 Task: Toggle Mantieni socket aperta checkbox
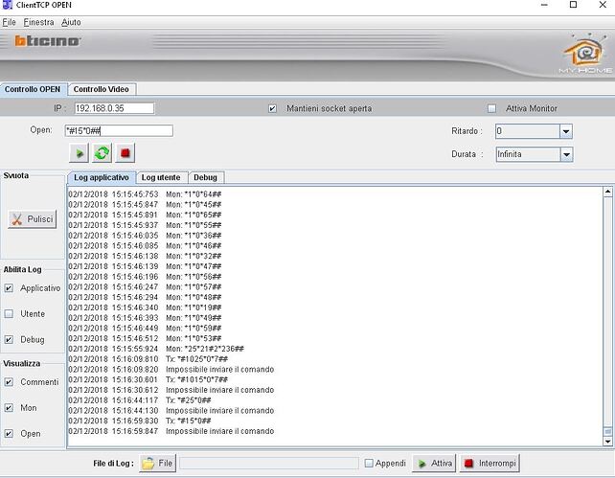(x=273, y=108)
